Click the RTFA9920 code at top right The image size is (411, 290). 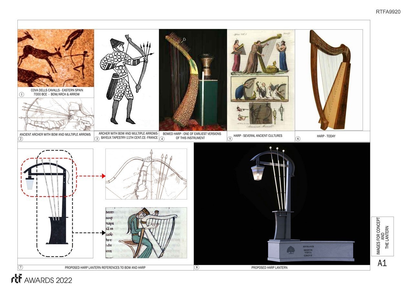point(388,12)
